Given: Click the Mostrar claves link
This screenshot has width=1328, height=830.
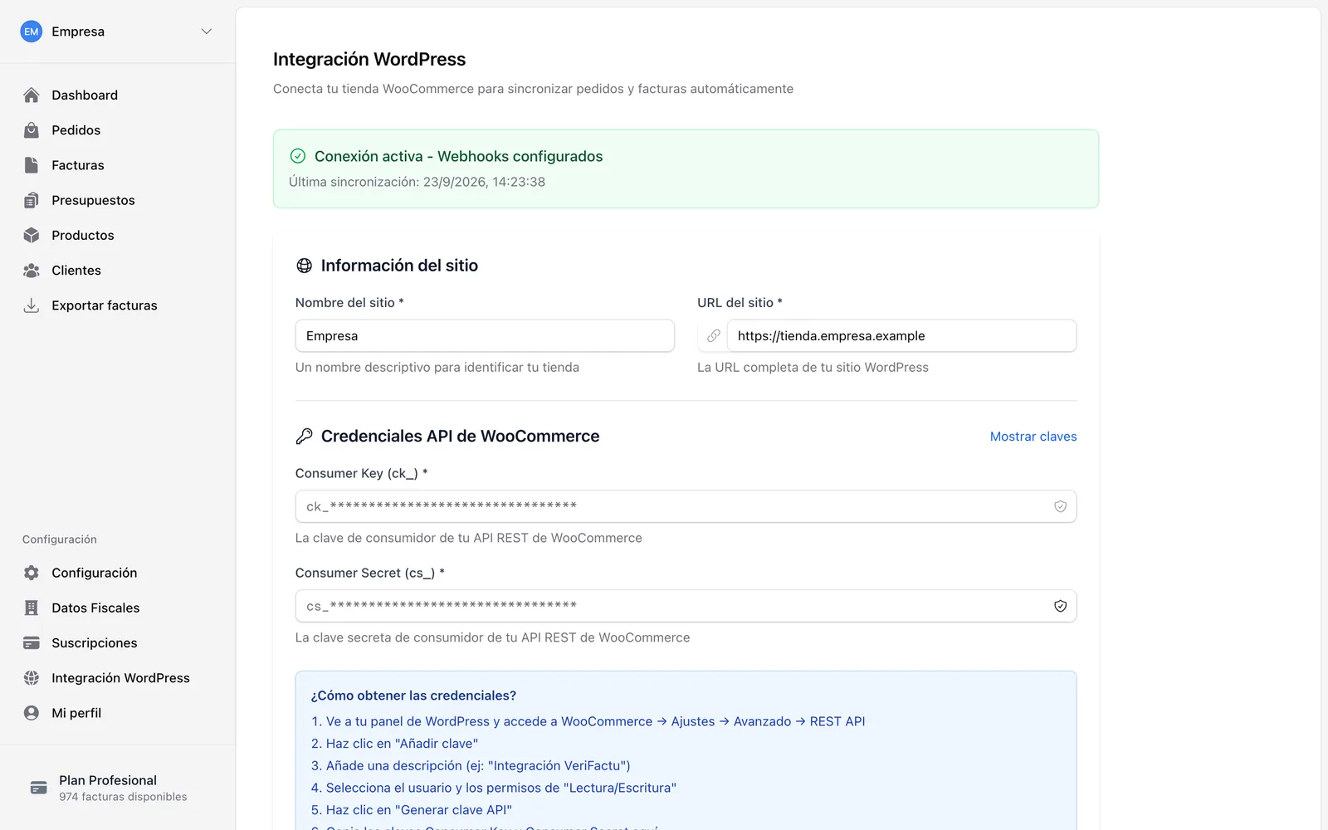Looking at the screenshot, I should (1033, 437).
